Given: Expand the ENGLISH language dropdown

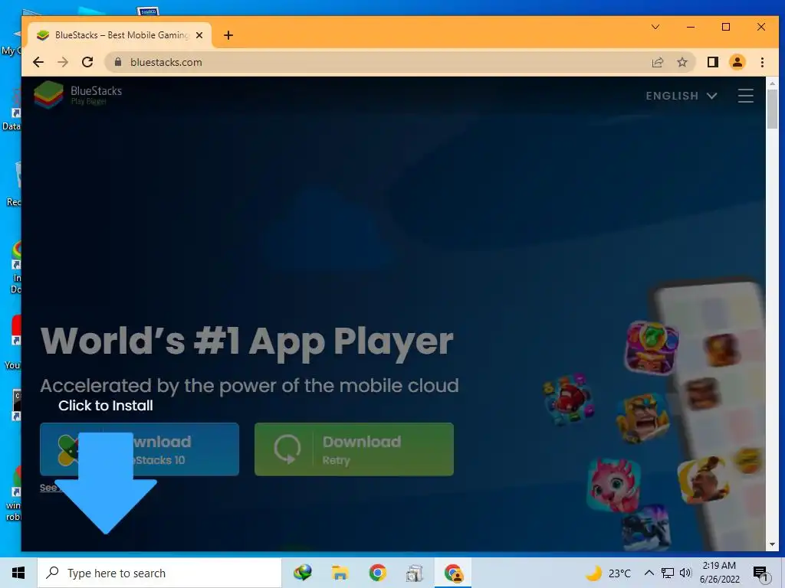Looking at the screenshot, I should (682, 96).
